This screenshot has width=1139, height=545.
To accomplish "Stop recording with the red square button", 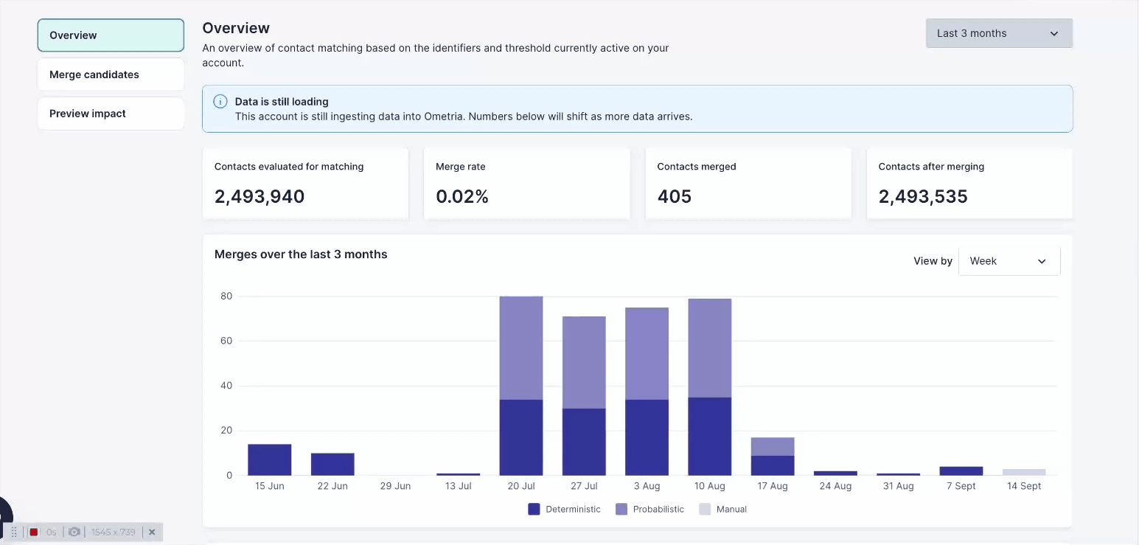I will point(34,532).
